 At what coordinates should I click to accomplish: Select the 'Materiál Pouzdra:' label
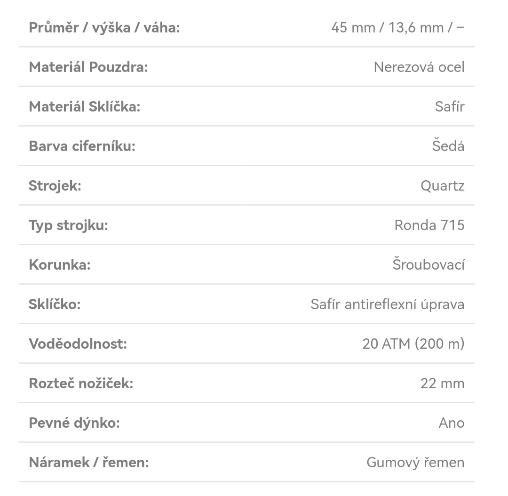[88, 67]
